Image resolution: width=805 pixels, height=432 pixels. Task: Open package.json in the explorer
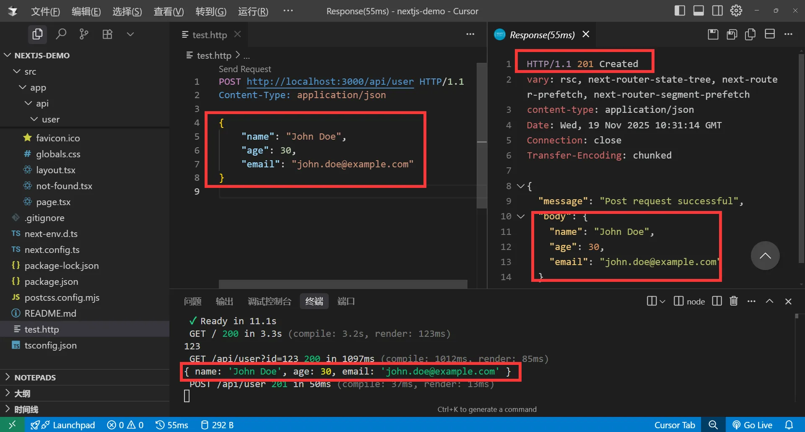(x=51, y=281)
